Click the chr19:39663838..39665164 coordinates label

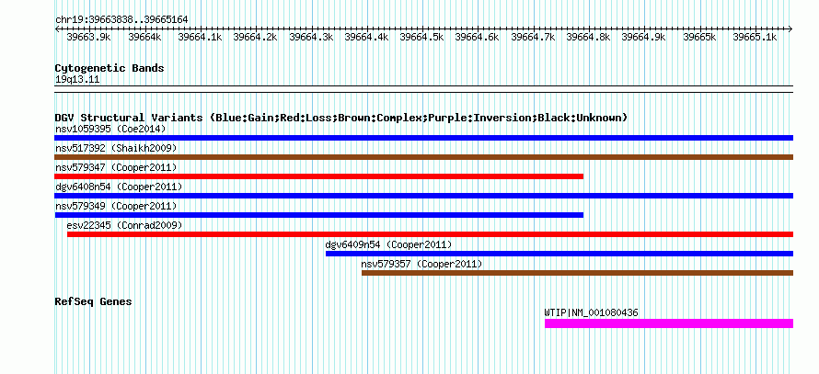(121, 20)
